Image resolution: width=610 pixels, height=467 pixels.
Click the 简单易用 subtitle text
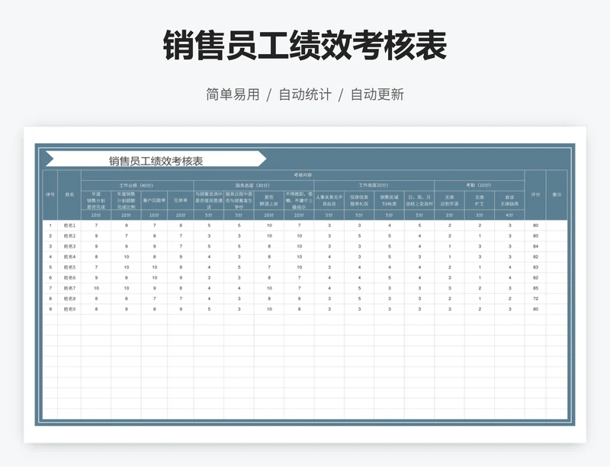pos(233,94)
